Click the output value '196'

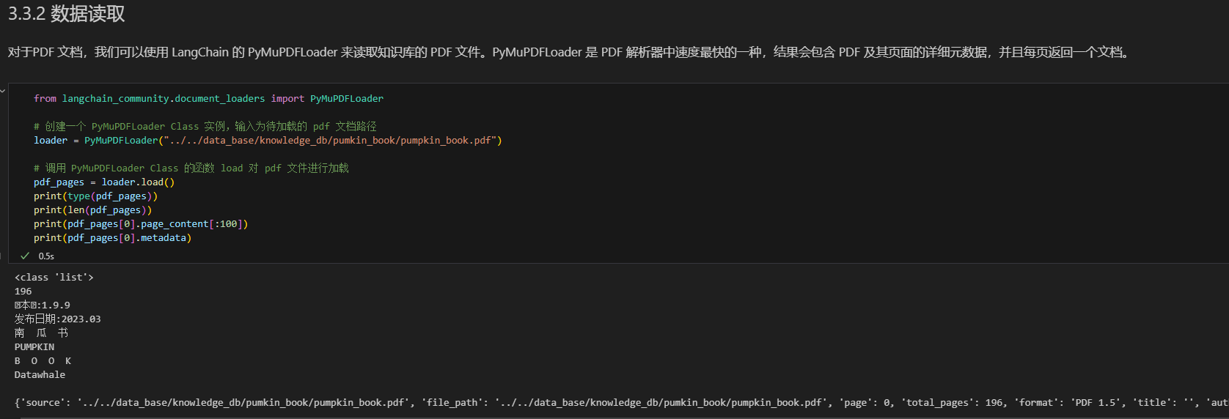point(23,291)
